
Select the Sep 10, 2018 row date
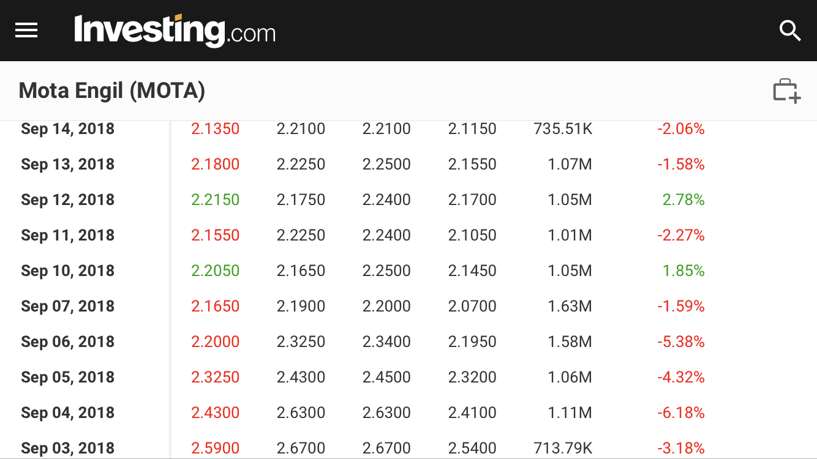point(67,271)
